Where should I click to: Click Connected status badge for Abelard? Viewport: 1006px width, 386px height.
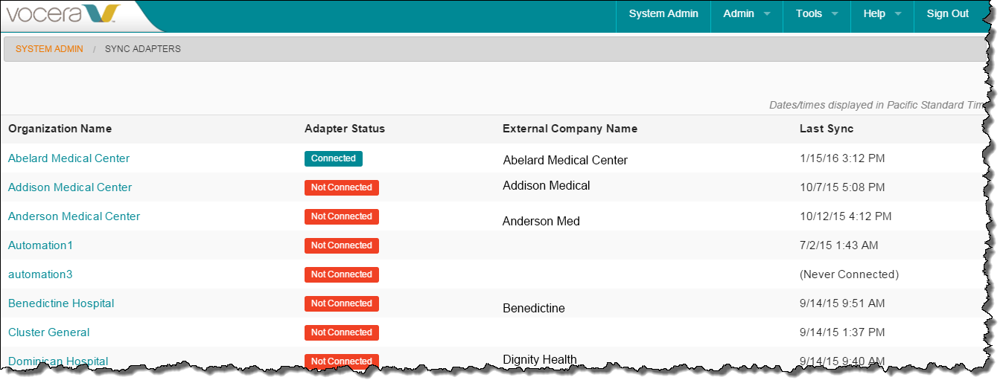(334, 158)
